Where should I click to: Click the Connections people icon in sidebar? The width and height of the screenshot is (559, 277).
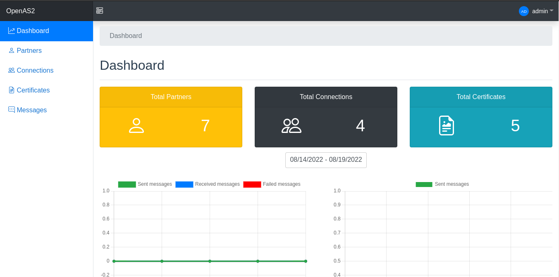[12, 70]
